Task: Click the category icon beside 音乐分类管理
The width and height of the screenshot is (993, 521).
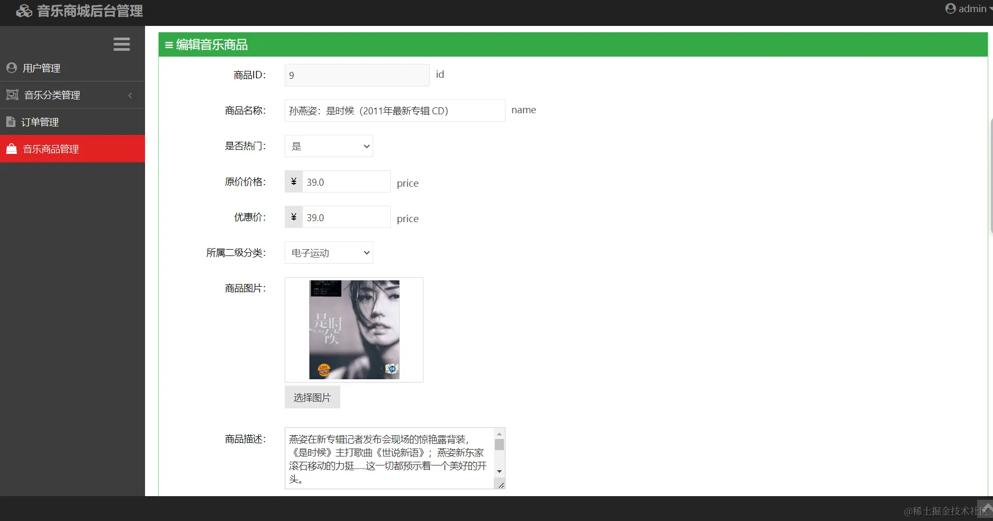Action: [x=11, y=95]
